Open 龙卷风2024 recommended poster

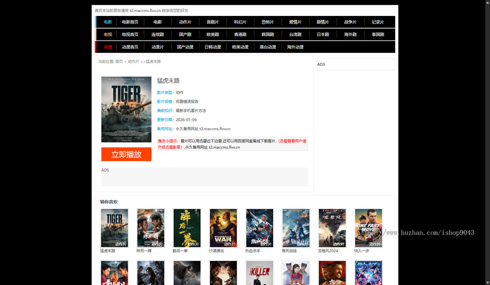(332, 228)
